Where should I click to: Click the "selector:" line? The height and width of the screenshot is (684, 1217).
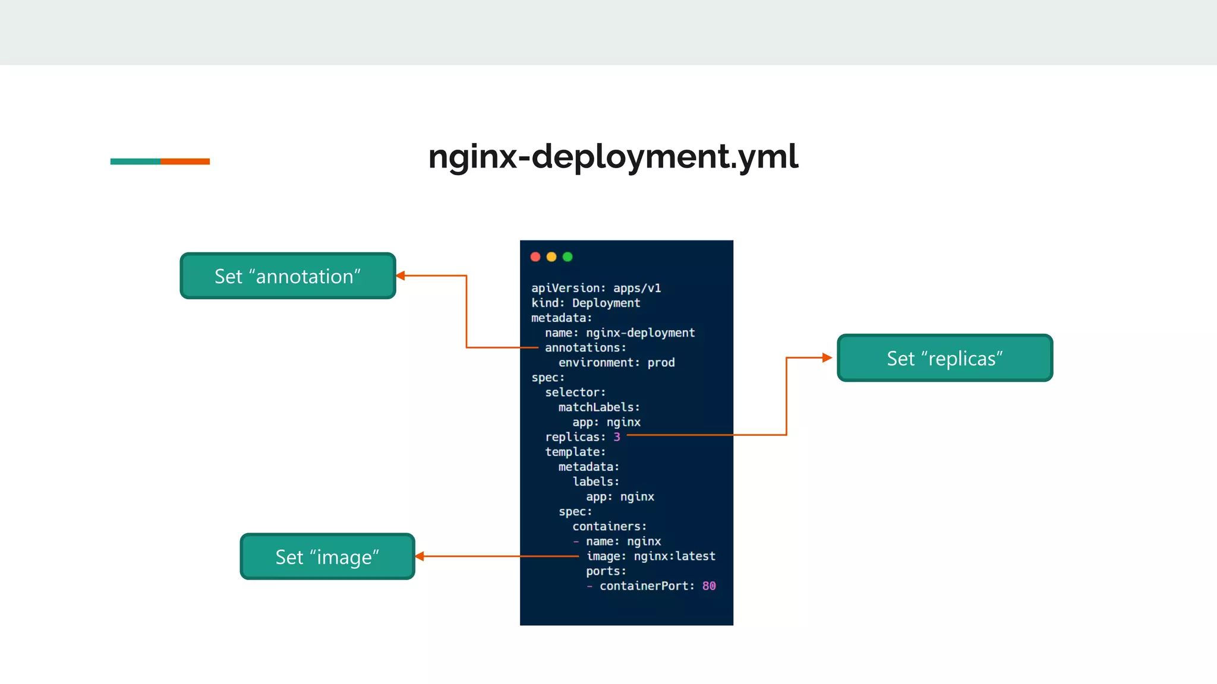pos(575,392)
